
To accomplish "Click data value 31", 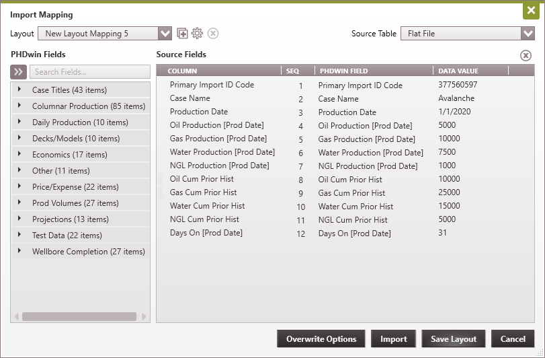I will (442, 233).
